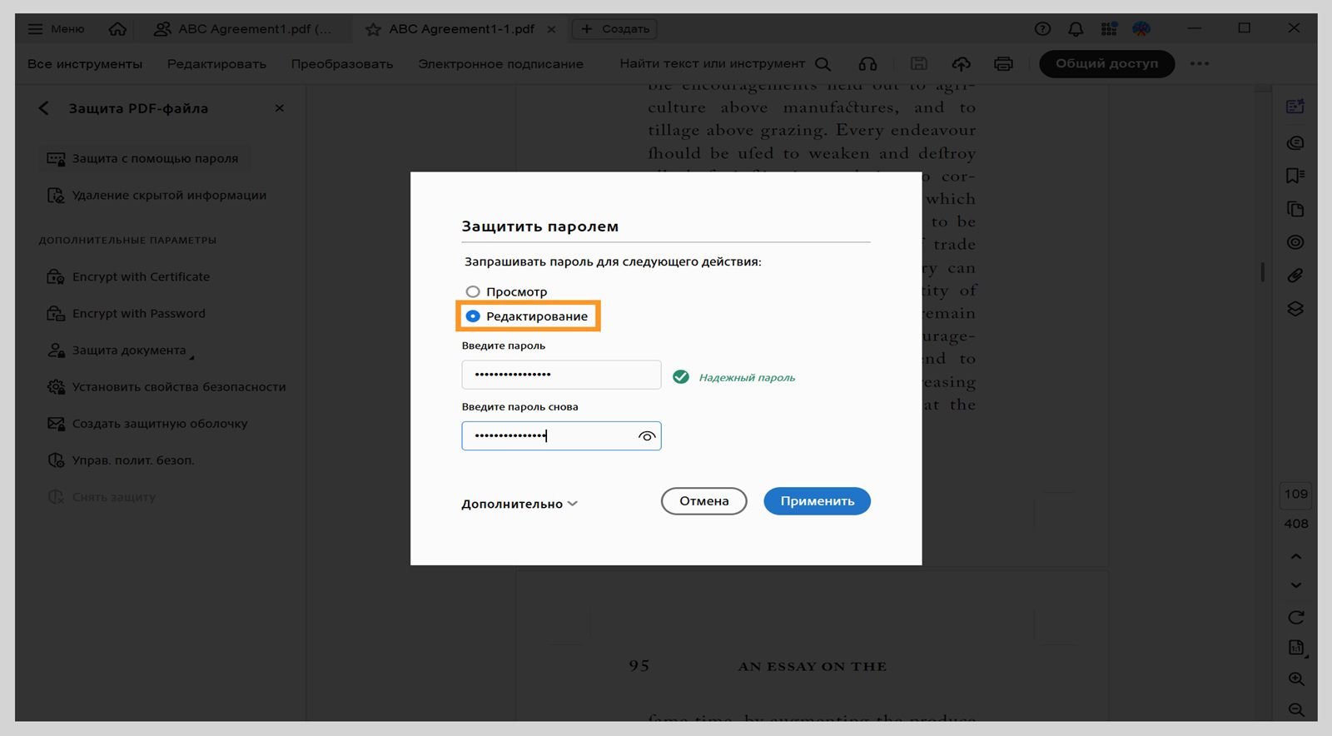Open the bookmarks panel icon
The width and height of the screenshot is (1332, 736).
[x=1295, y=176]
